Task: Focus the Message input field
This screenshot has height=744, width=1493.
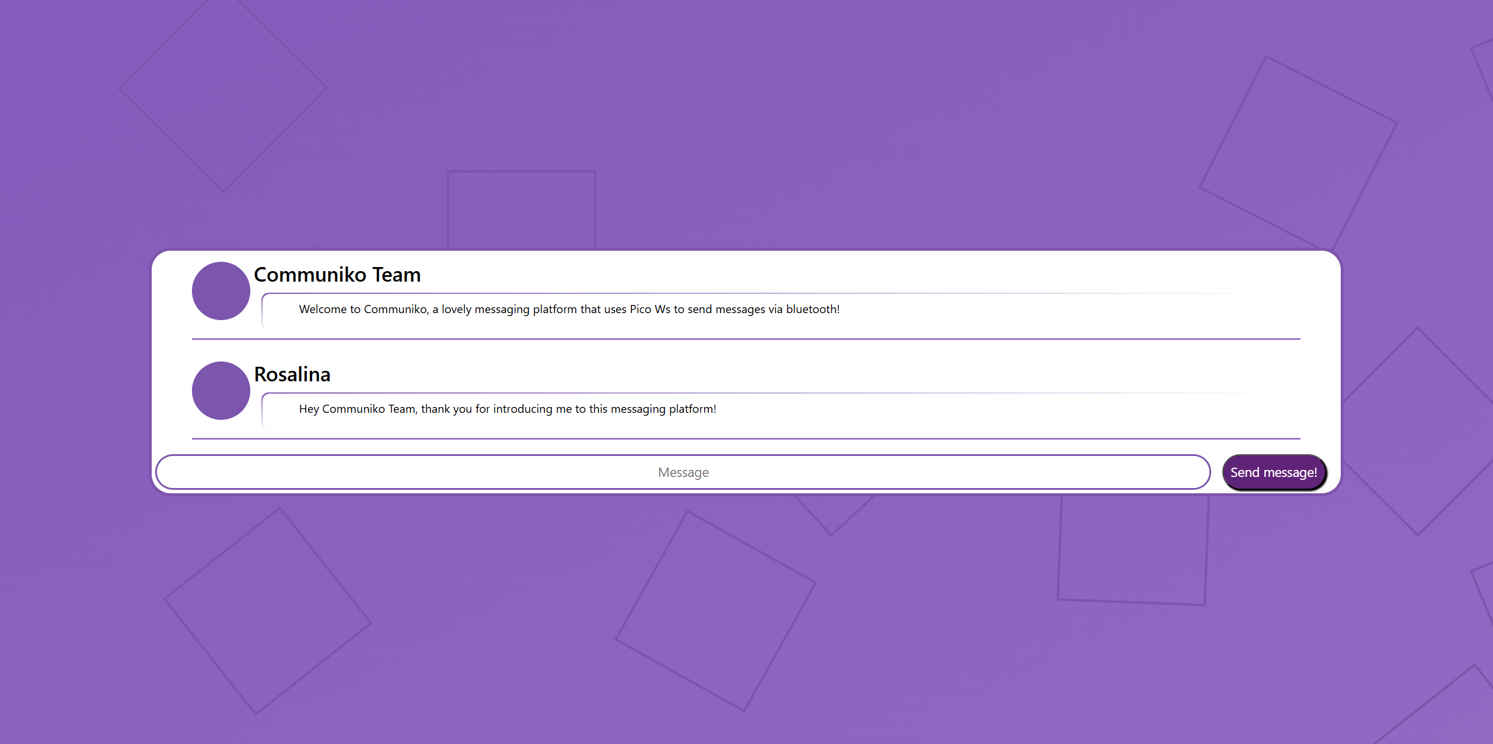Action: tap(683, 472)
